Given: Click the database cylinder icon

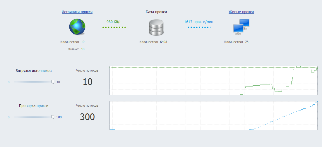Looking at the screenshot, I should click(156, 27).
